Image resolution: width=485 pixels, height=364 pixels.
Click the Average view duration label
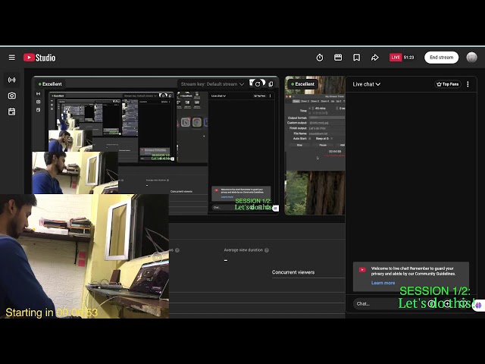243,250
